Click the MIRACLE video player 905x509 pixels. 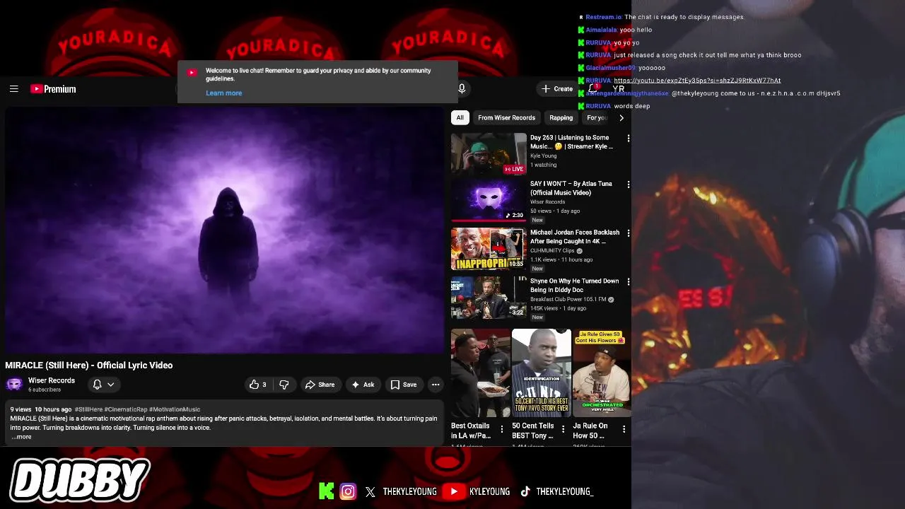pyautogui.click(x=224, y=229)
